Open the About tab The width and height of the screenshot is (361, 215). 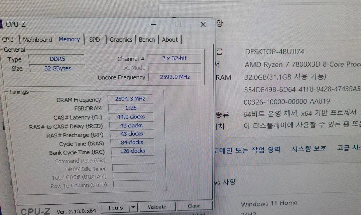[170, 40]
